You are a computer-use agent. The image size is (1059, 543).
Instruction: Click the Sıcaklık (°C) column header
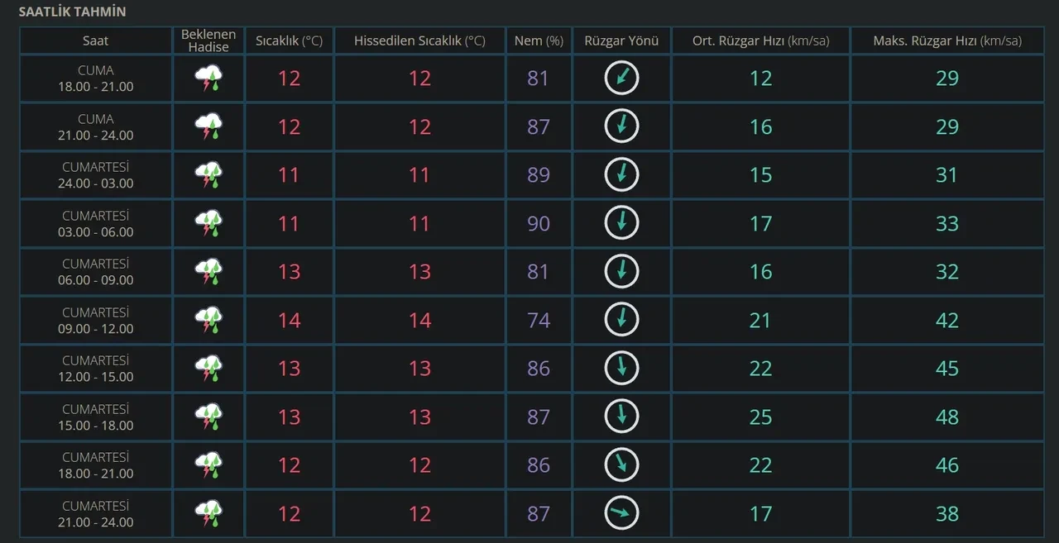289,40
